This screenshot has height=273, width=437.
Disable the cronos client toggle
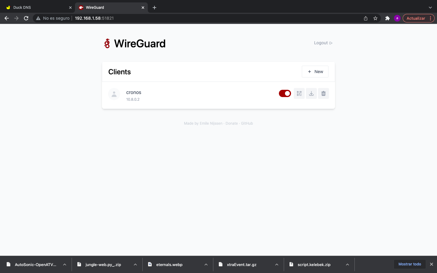pos(285,93)
